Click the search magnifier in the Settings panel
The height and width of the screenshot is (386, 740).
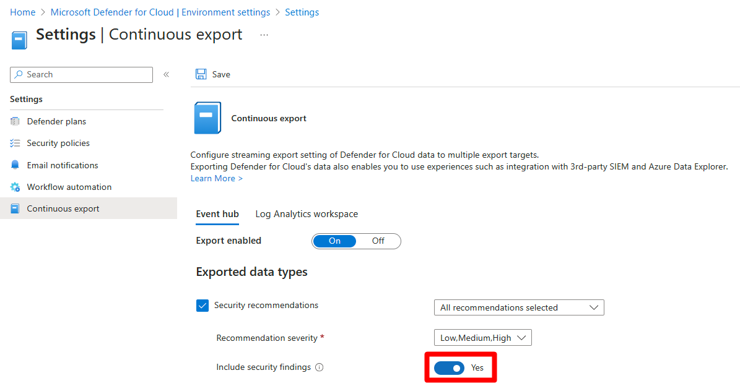18,74
